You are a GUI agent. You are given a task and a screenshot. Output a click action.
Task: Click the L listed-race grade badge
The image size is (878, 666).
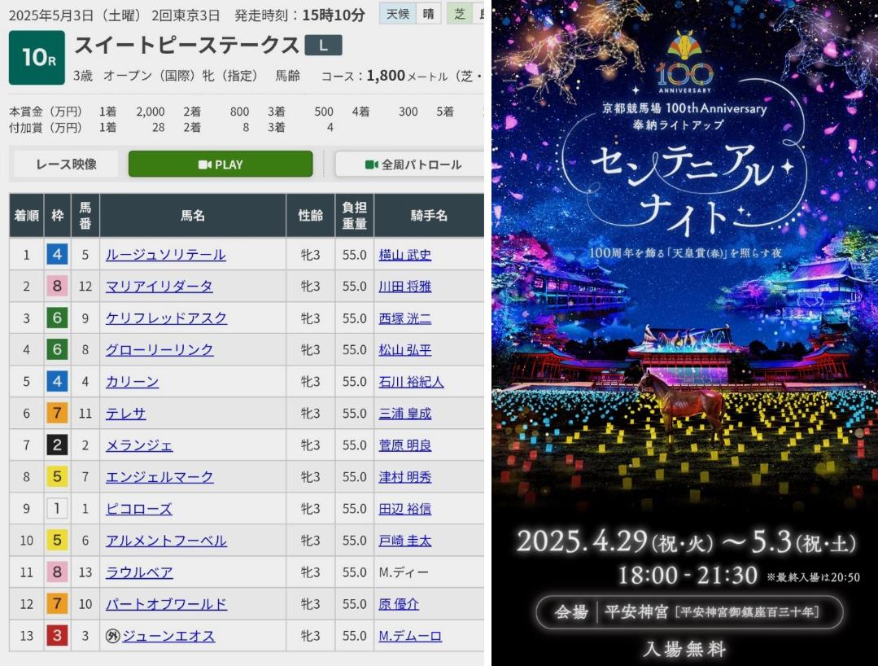pos(323,46)
